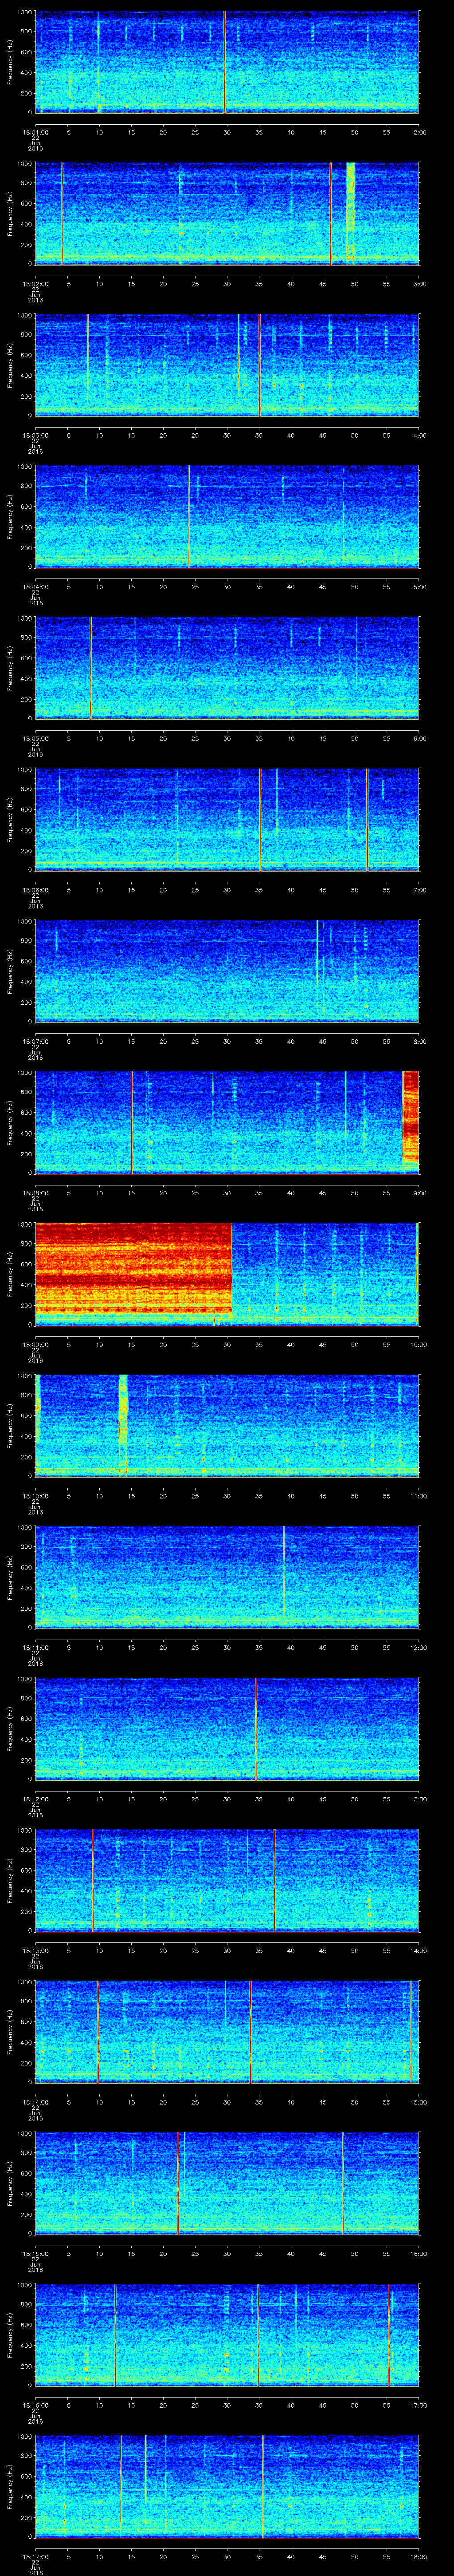454x2576 pixels.
Task: Click the red vertical spike in 18:01 spectrogram
Action: click(224, 61)
